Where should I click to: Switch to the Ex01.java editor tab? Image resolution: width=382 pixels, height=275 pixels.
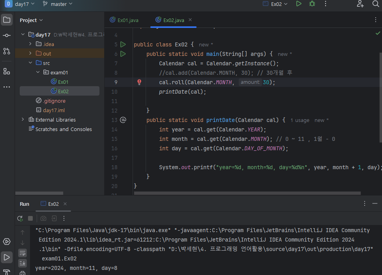click(x=127, y=20)
